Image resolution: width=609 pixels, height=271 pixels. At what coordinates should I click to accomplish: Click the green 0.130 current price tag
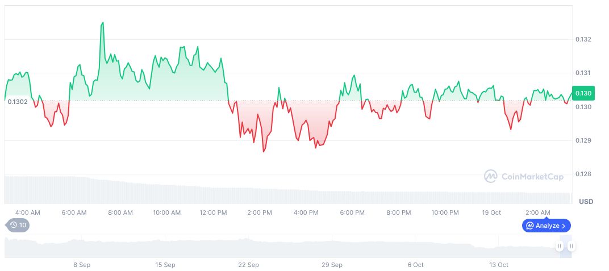[x=583, y=93]
